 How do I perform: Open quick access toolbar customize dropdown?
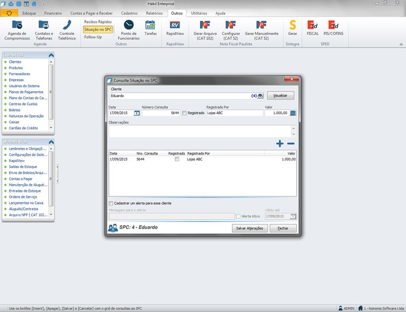tap(44, 4)
